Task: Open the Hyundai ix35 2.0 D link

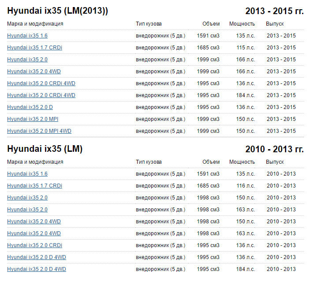Action: [30, 107]
